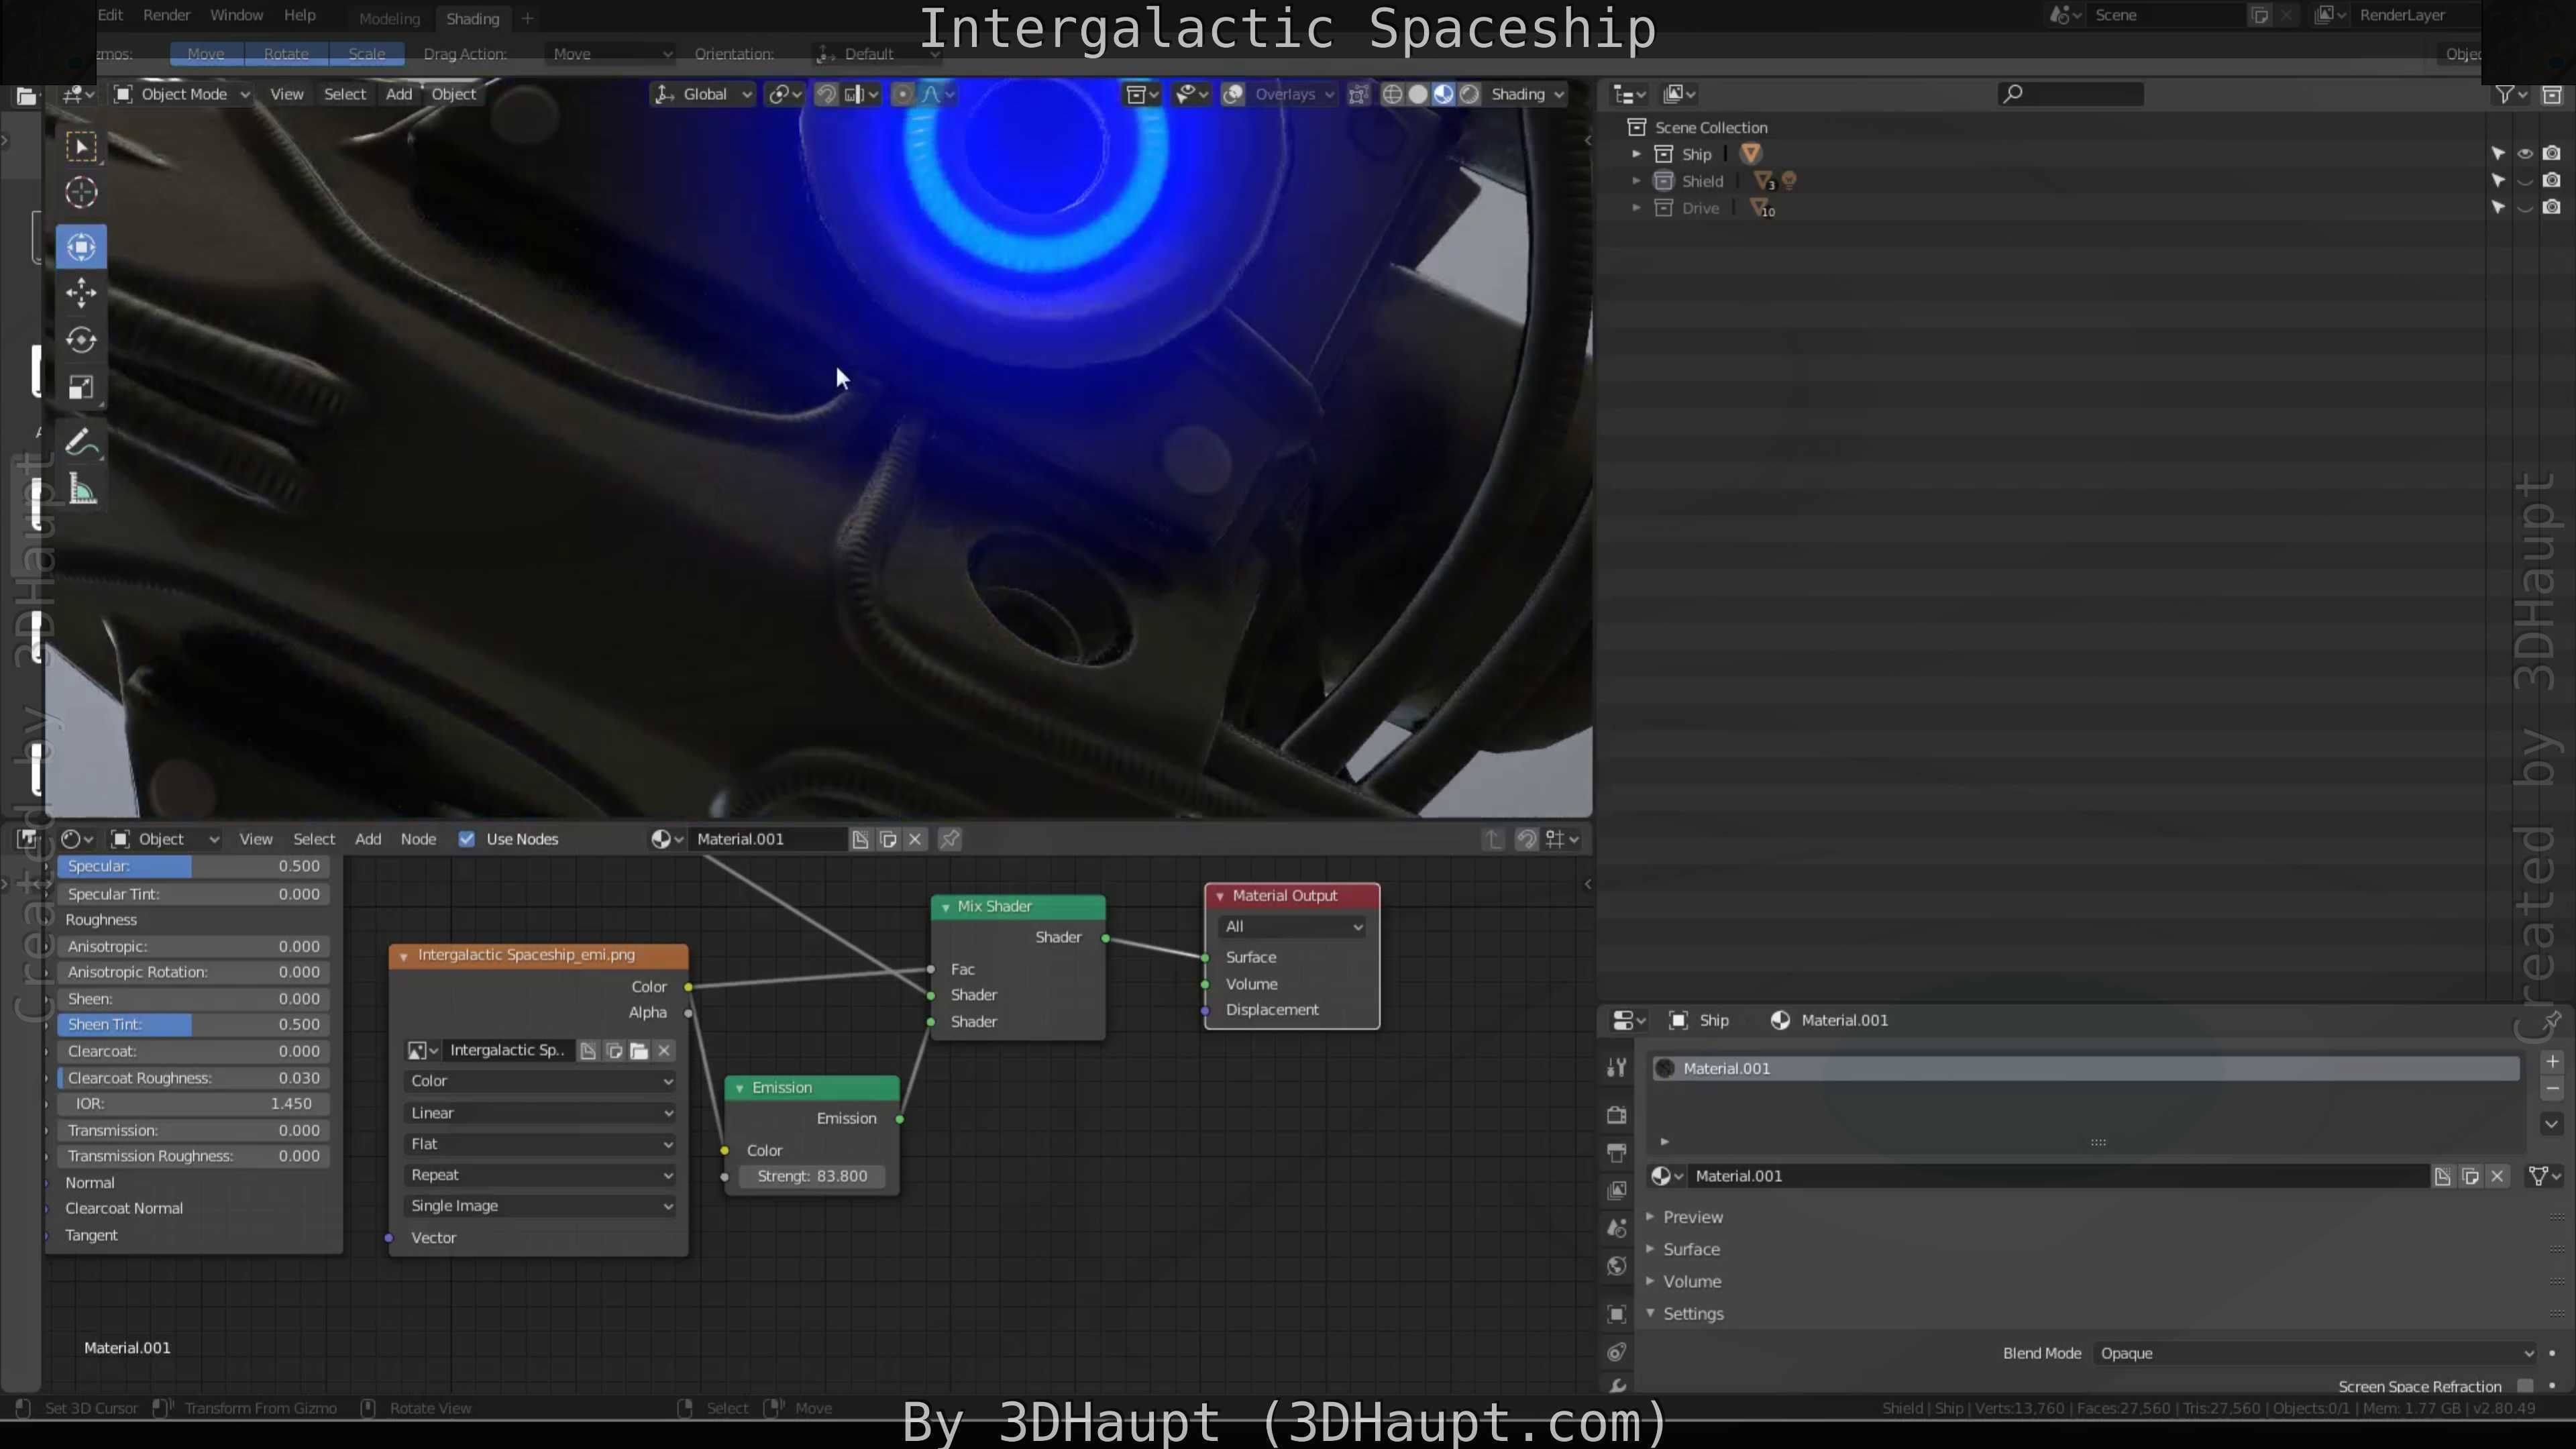Choose the Scale tool icon
2576x1449 pixels.
tap(81, 387)
